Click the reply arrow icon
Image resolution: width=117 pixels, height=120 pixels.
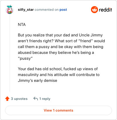pos(36,99)
